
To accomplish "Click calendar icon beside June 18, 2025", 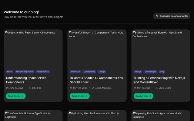I will (x=7, y=88).
